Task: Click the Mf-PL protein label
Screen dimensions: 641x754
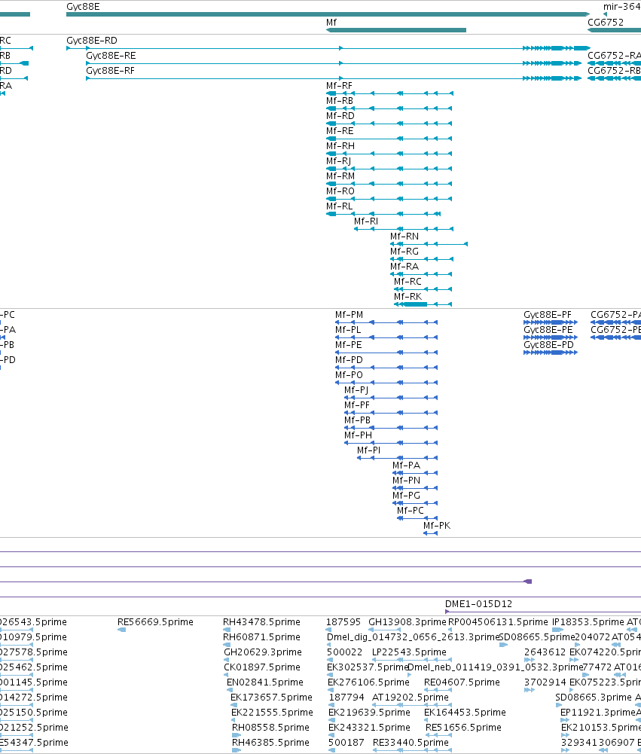Action: click(x=348, y=330)
